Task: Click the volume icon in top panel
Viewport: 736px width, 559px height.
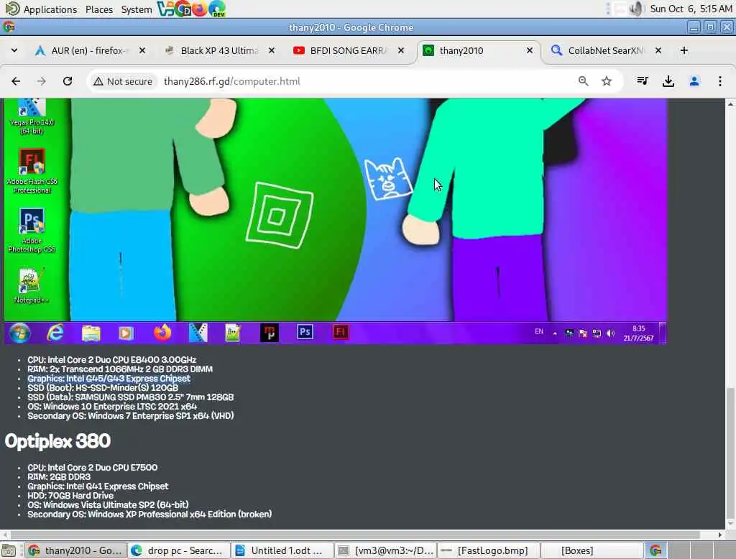Action: click(635, 9)
